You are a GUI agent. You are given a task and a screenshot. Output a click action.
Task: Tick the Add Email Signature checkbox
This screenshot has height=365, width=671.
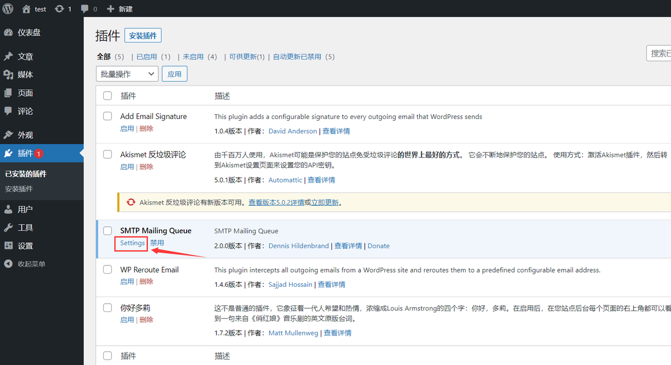107,116
